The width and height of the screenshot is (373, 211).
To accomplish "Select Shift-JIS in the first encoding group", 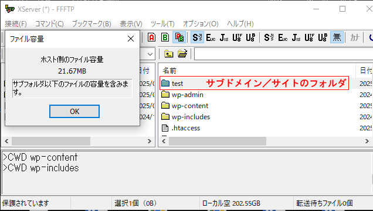I will pyautogui.click(x=197, y=37).
